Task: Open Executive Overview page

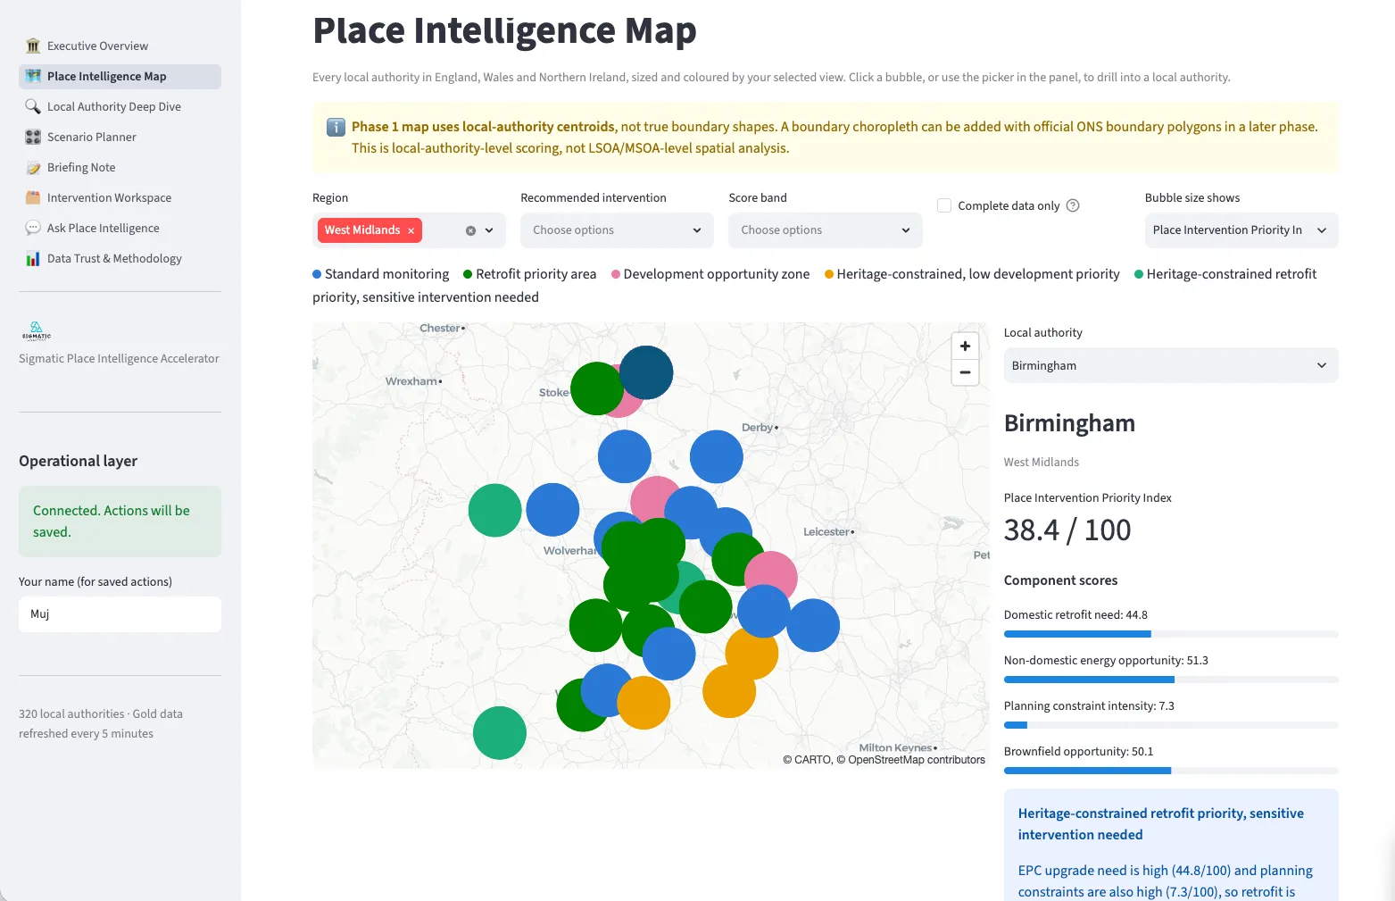Action: click(x=120, y=46)
